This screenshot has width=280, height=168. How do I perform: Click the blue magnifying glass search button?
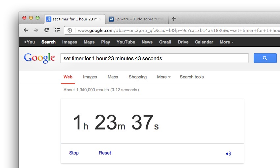click(265, 58)
